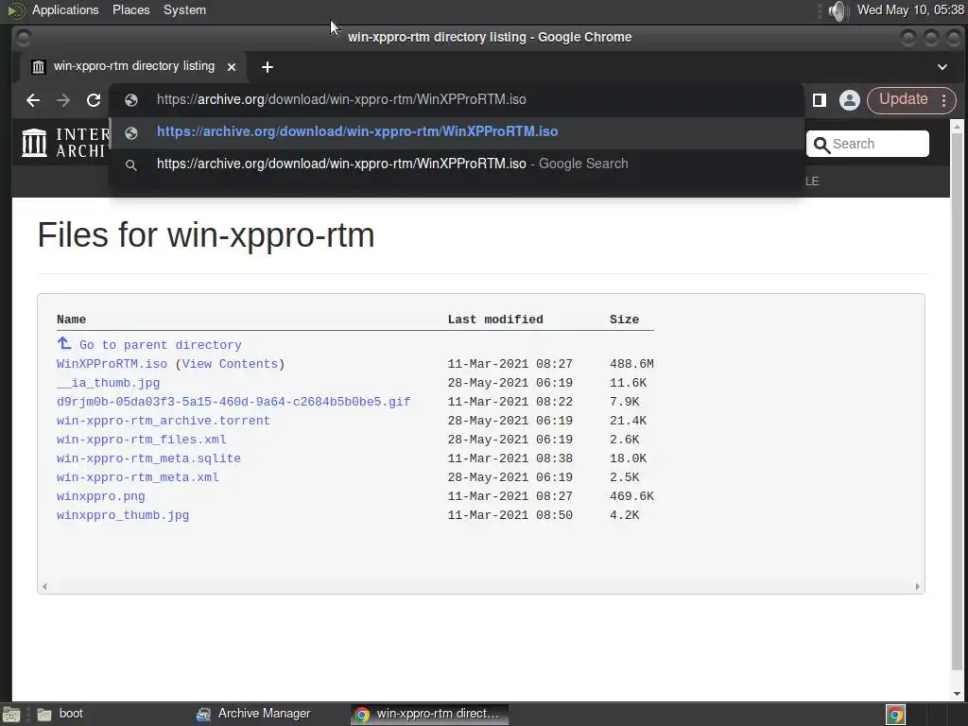Open win-xppro-rtm_files.xml
The image size is (968, 726).
point(142,440)
